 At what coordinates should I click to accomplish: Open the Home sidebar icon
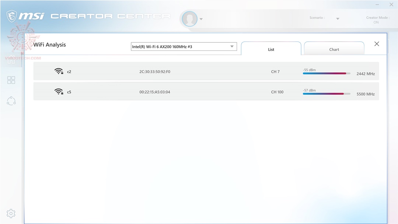pyautogui.click(x=11, y=59)
